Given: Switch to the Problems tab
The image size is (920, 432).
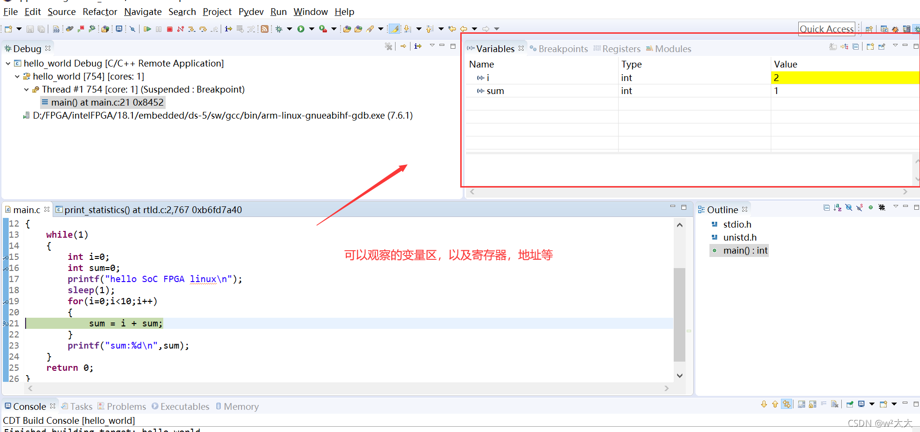Looking at the screenshot, I should 122,406.
